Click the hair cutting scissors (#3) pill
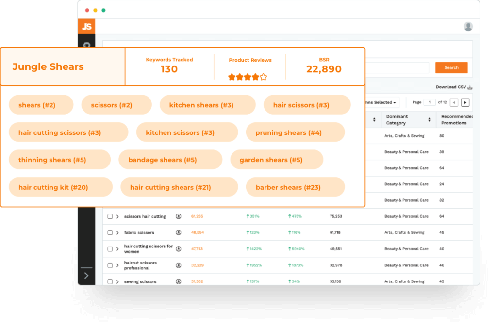The height and width of the screenshot is (330, 497). point(68,132)
